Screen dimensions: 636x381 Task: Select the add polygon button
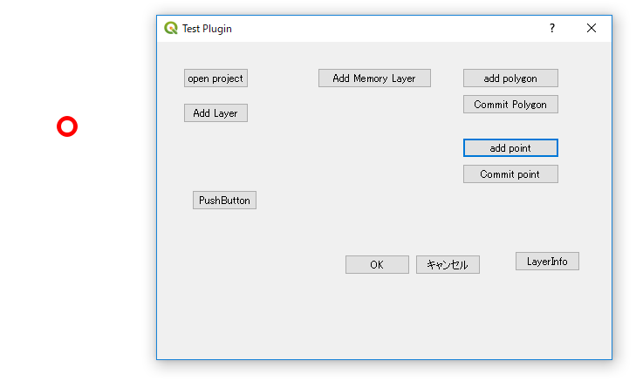coord(510,78)
